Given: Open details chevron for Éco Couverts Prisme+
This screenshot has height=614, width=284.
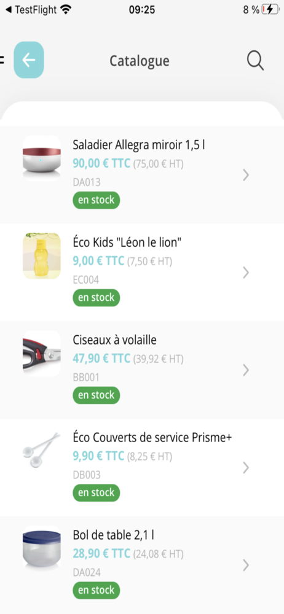Looking at the screenshot, I should coord(246,467).
